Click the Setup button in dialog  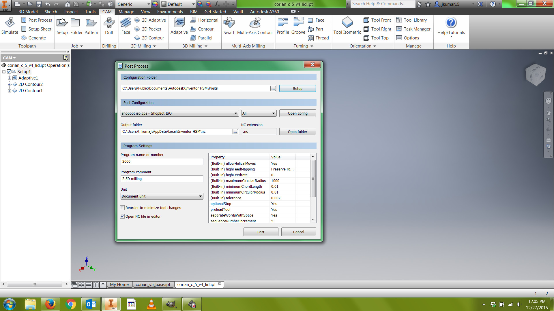coord(297,88)
